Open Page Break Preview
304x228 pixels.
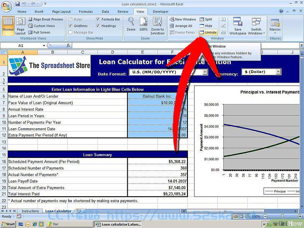point(46,19)
